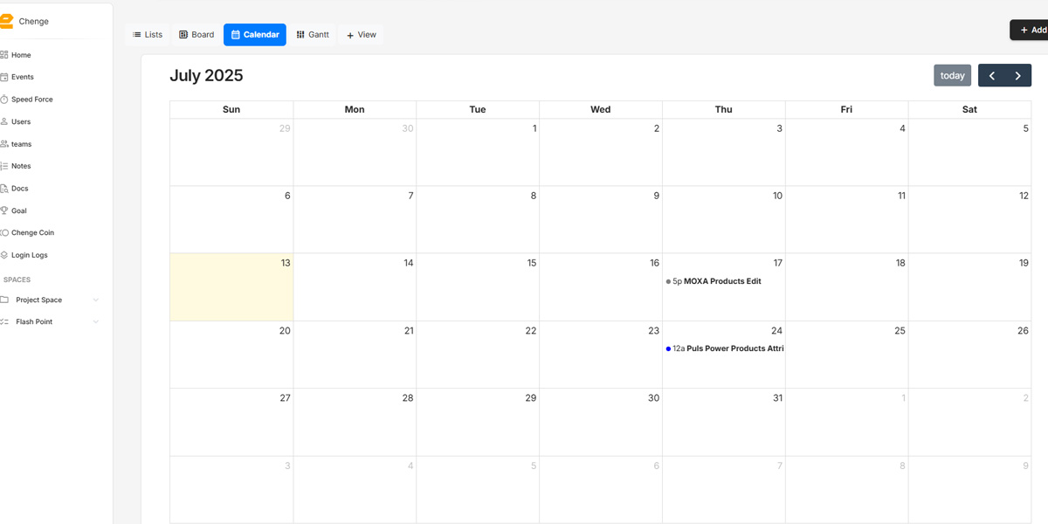Click the Project Space folder icon
The image size is (1048, 524).
coord(4,300)
